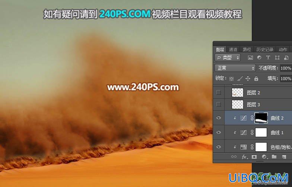Open the 正常 blend mode dropdown

(x=235, y=68)
